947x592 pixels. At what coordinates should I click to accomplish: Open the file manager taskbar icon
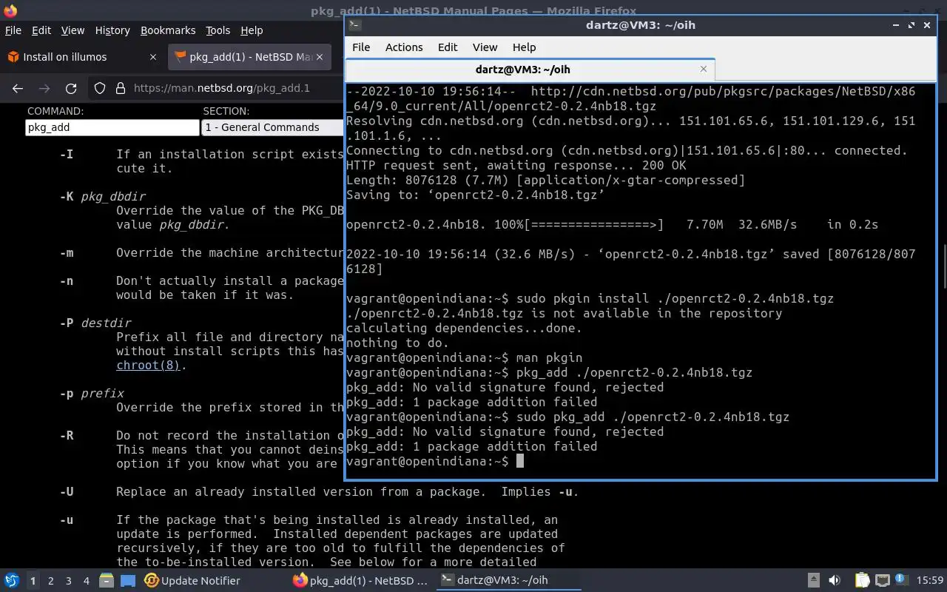click(107, 581)
